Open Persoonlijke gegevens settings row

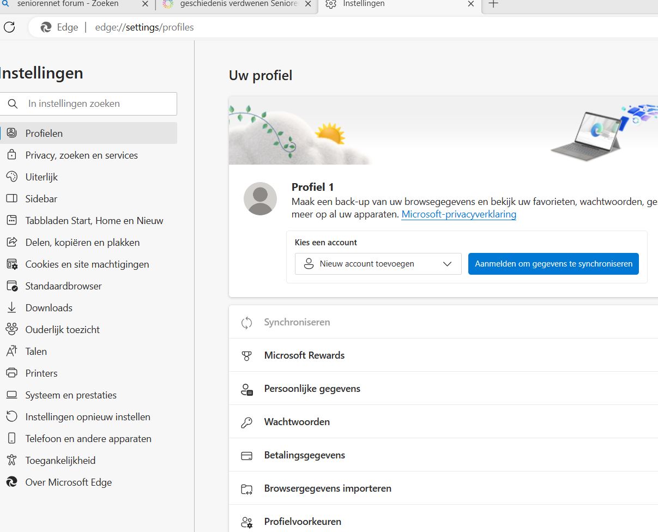pos(312,389)
